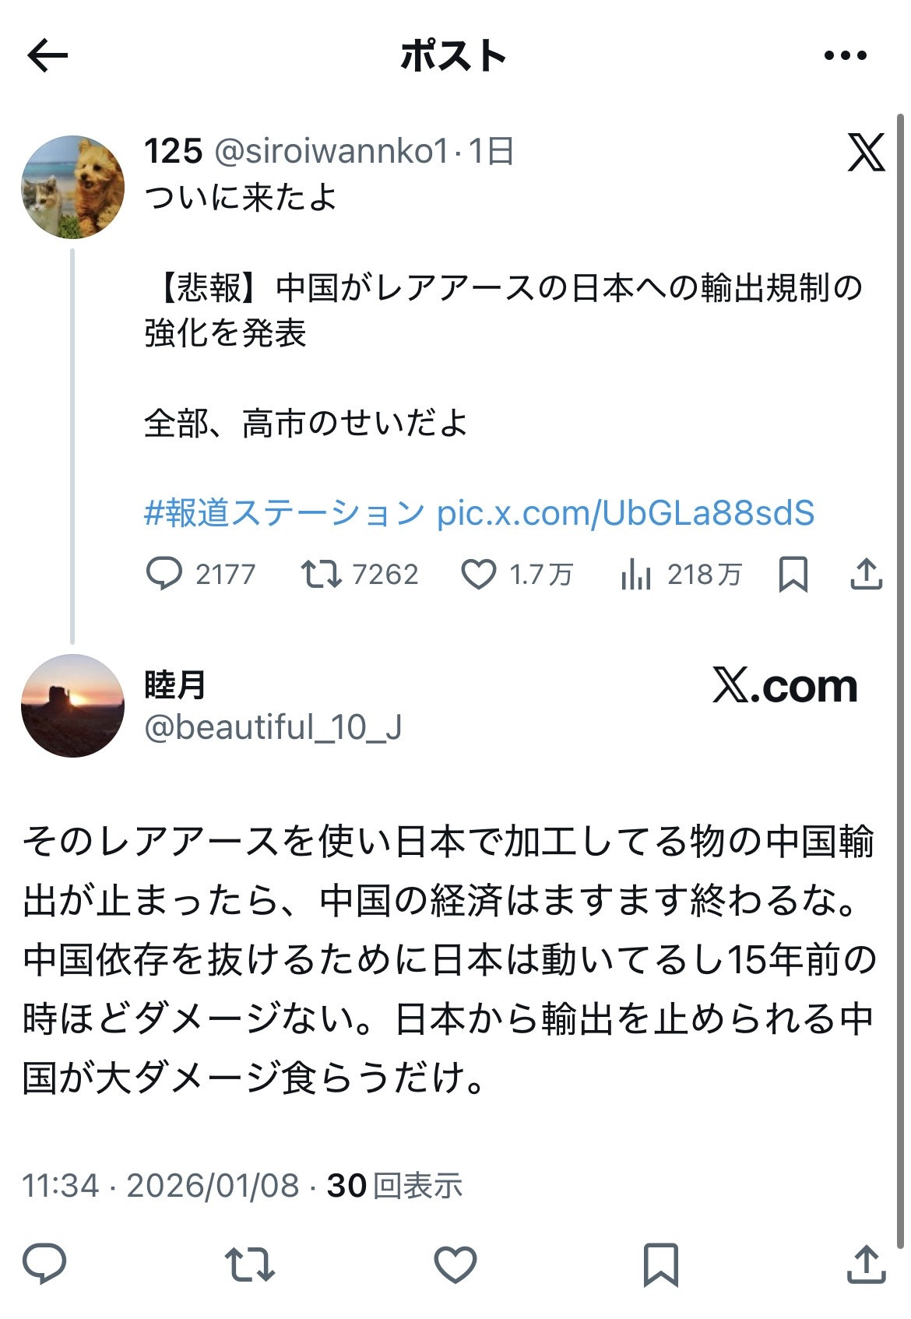The height and width of the screenshot is (1319, 911).
Task: Go back using the left arrow
Action: click(x=47, y=55)
